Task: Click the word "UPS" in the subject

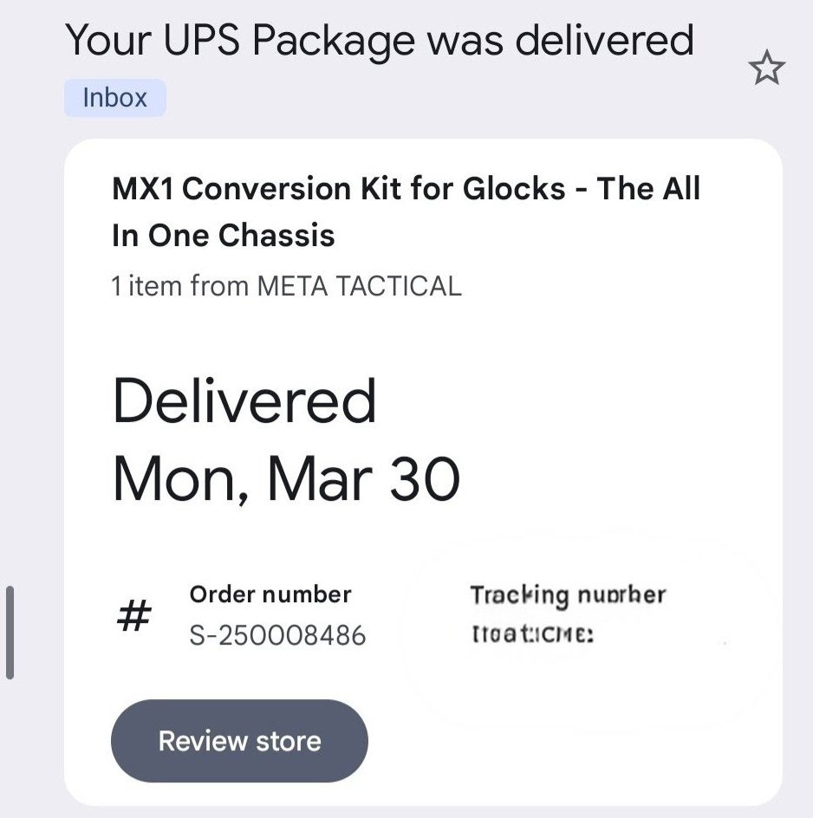Action: (211, 40)
